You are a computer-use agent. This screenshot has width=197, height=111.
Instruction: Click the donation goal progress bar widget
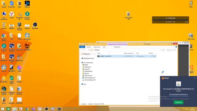coord(171,20)
